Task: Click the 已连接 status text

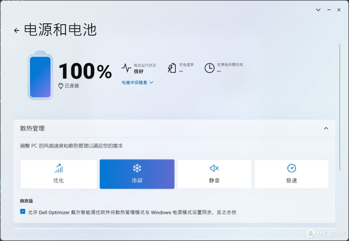Action: coord(72,86)
